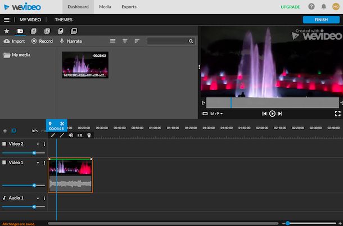Open the text titles tab

point(34,31)
